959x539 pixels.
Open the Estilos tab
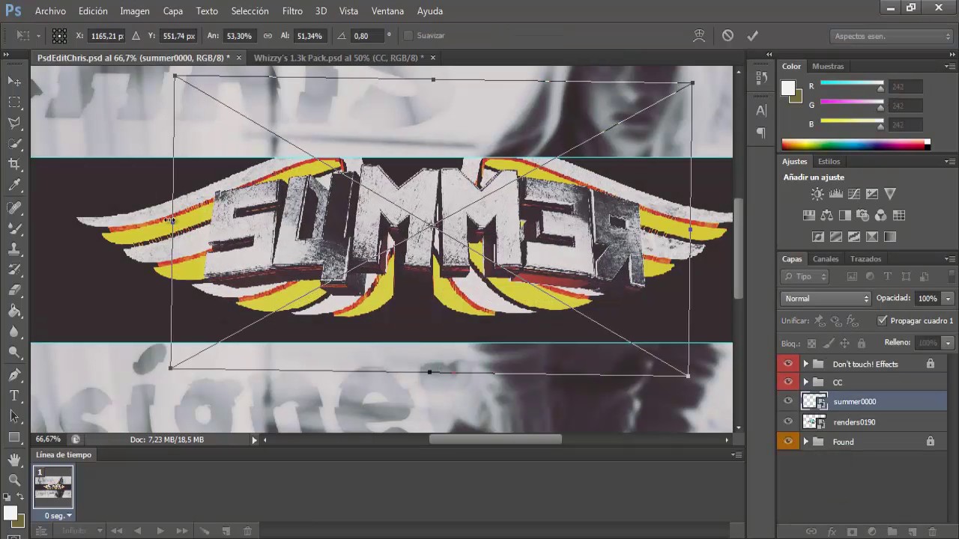(x=829, y=161)
